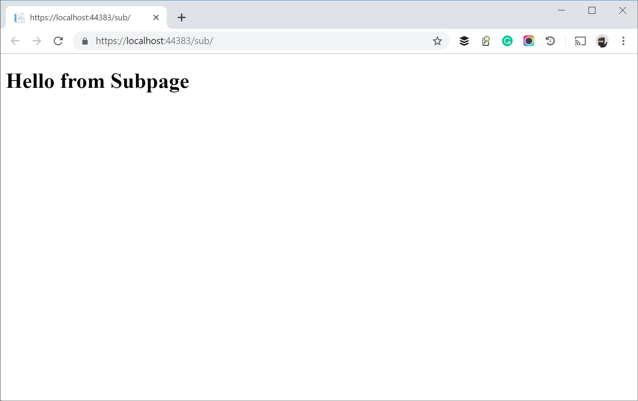The width and height of the screenshot is (638, 401).
Task: Open the ninja profile avatar menu
Action: pos(602,41)
